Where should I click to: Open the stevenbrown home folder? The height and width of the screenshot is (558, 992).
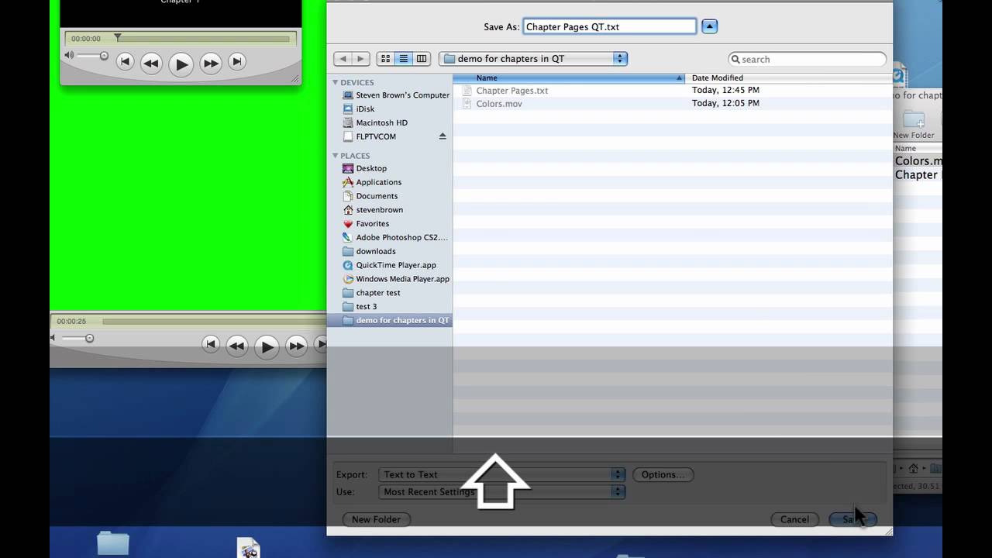coord(373,210)
